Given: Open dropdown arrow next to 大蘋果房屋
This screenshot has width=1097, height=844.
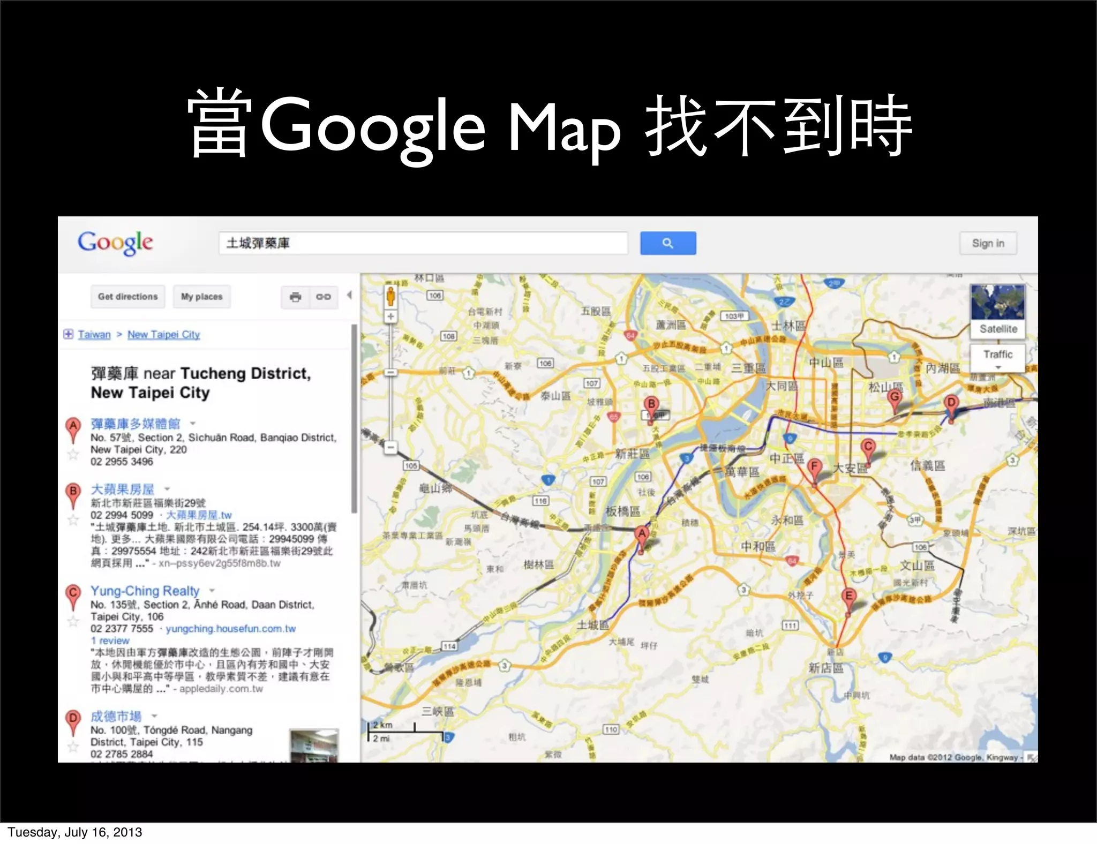Looking at the screenshot, I should [x=167, y=489].
